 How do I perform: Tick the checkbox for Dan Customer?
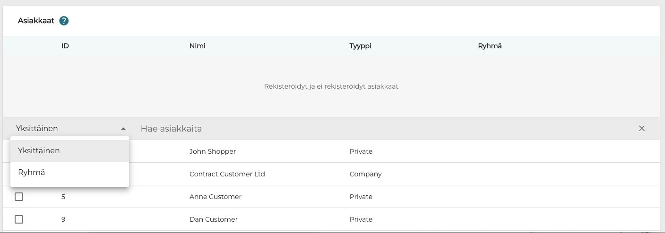pos(19,219)
